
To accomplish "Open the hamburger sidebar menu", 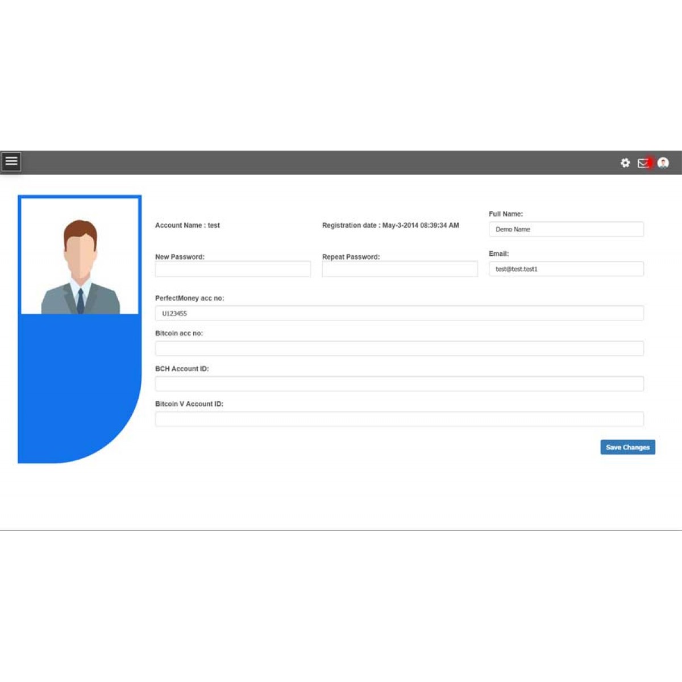I will point(11,161).
